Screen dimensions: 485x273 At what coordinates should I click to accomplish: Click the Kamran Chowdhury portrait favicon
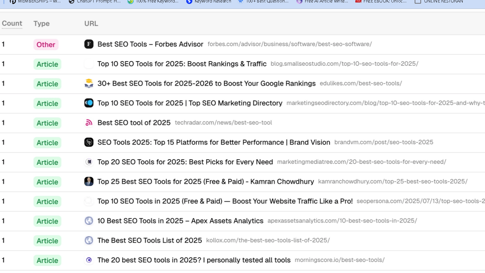(89, 182)
